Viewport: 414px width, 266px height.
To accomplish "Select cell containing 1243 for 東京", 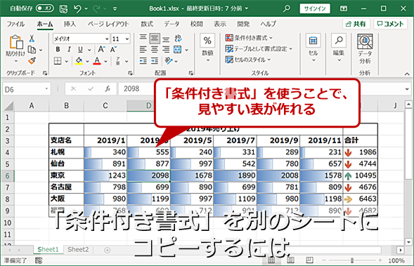I will [105, 175].
